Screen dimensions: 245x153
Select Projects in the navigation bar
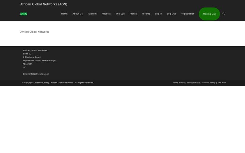click(106, 14)
